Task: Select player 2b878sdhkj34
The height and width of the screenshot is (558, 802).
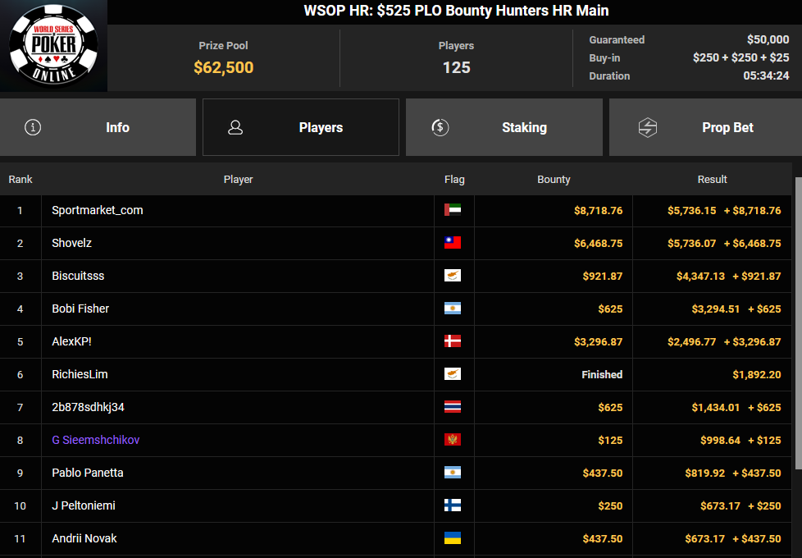Action: (88, 407)
